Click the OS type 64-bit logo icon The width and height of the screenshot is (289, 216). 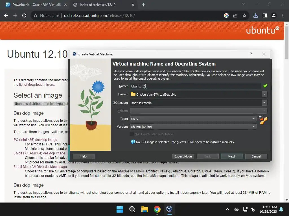(x=263, y=120)
